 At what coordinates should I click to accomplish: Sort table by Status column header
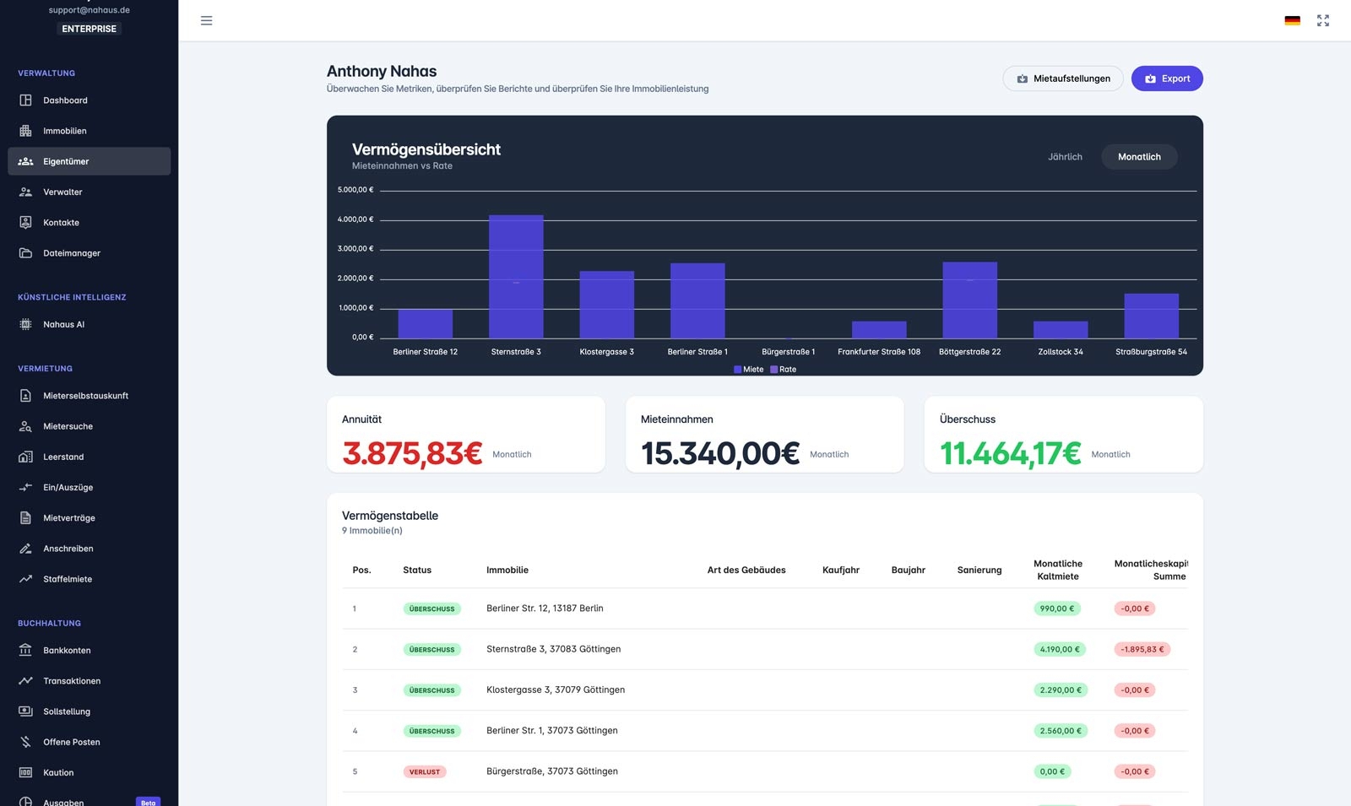[x=417, y=571]
